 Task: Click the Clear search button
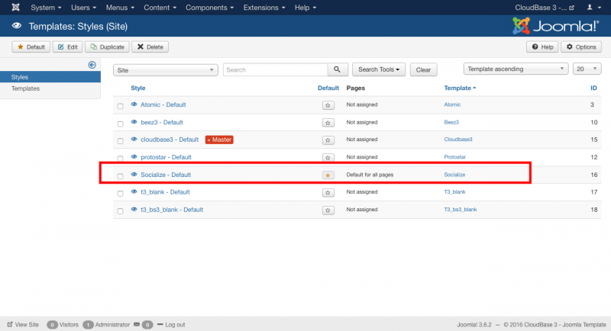[x=423, y=69]
